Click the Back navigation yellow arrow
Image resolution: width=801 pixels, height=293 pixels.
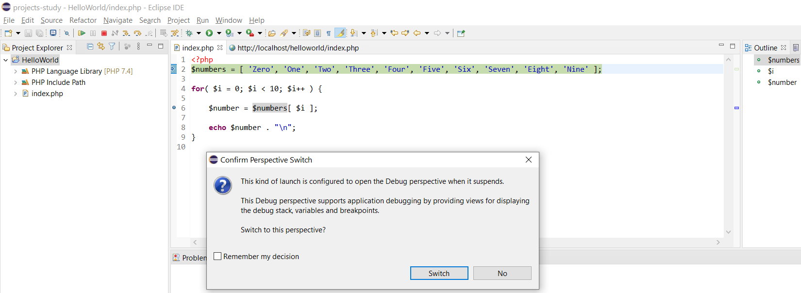[417, 33]
